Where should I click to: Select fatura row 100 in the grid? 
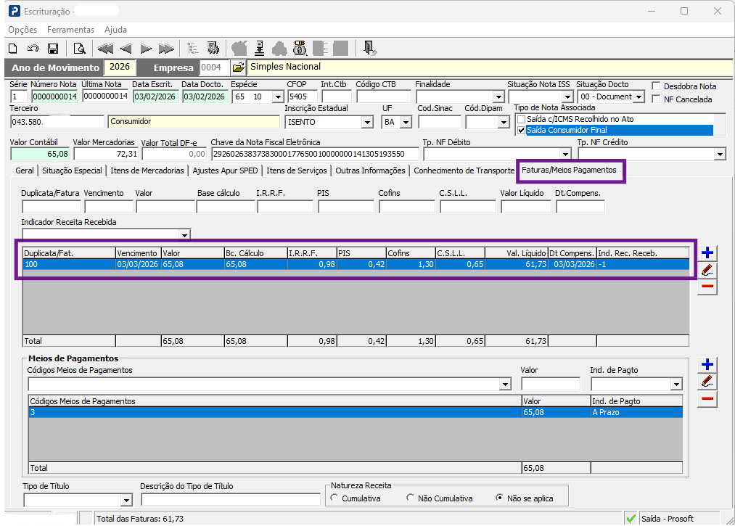(356, 264)
